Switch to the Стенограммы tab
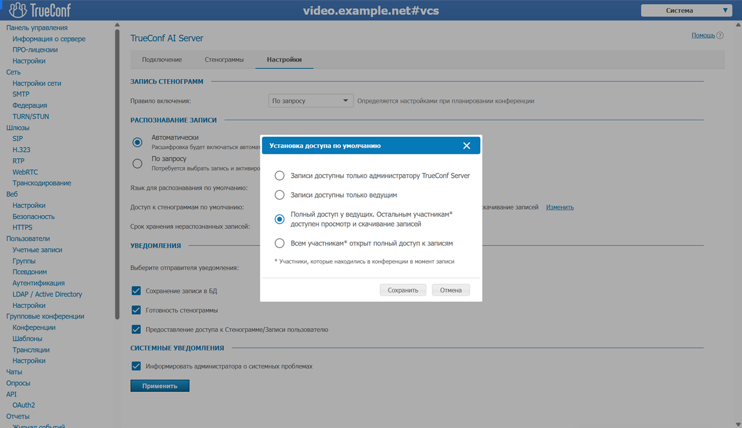The image size is (742, 428). click(x=224, y=59)
